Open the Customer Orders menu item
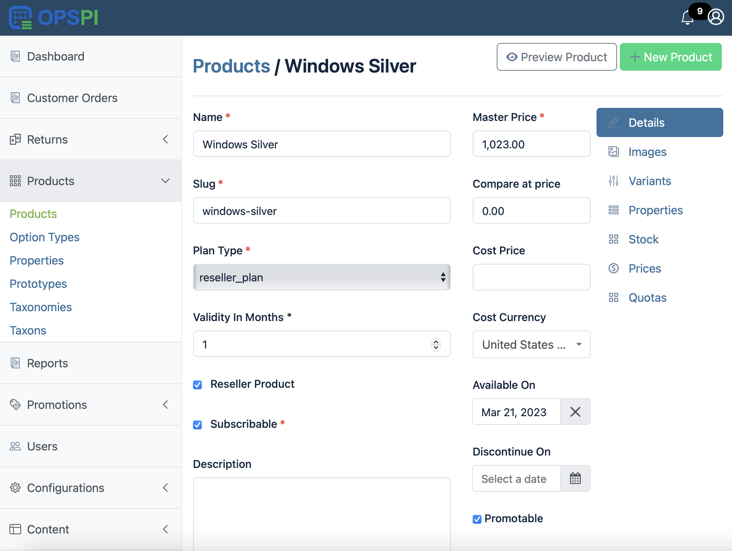Image resolution: width=732 pixels, height=551 pixels. 91,98
